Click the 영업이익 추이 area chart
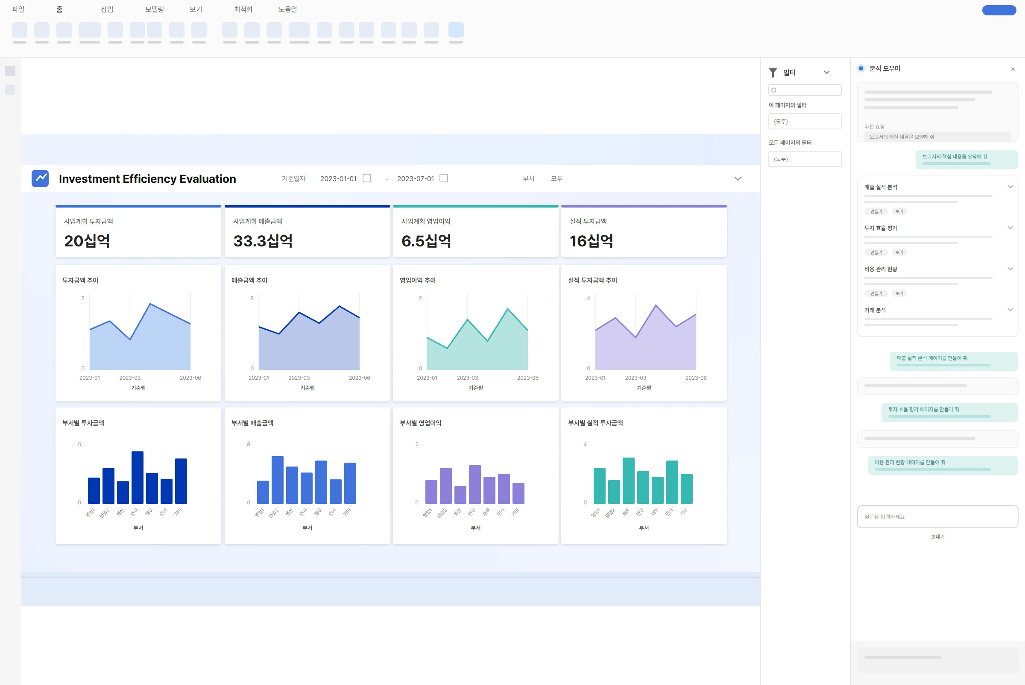 click(475, 333)
